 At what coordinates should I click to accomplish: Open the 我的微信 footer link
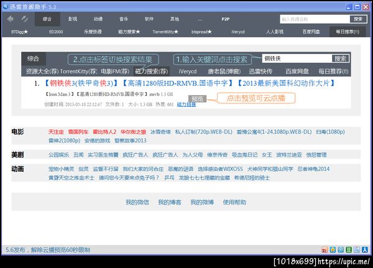tap(137, 202)
